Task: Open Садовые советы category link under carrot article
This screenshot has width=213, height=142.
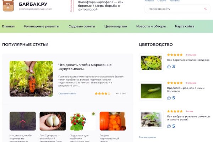Action: [67, 93]
